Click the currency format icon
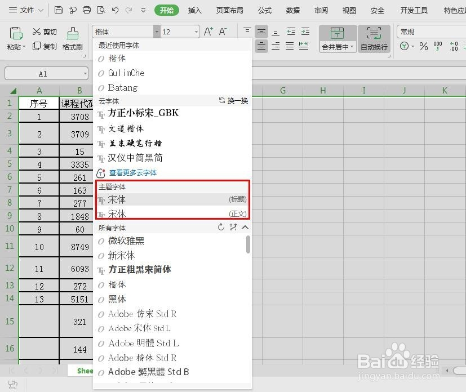This screenshot has height=392, width=466. coord(404,46)
